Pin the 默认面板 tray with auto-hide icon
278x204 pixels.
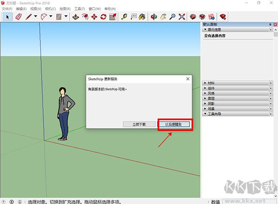tap(270, 25)
